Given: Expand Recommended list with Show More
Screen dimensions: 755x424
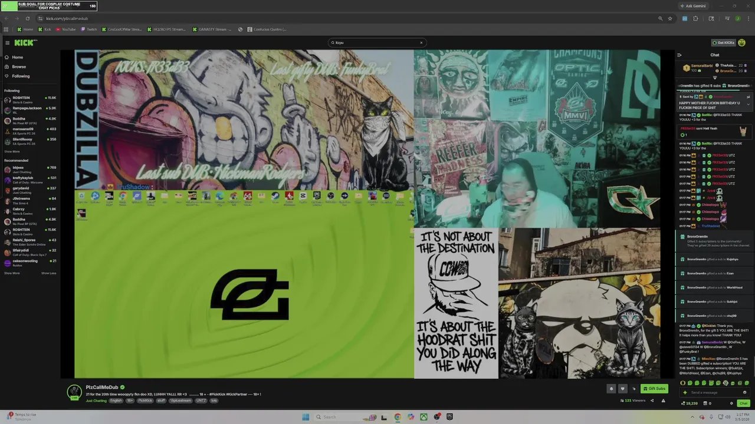Looking at the screenshot, I should 12,273.
